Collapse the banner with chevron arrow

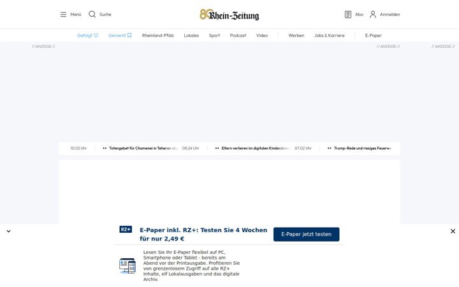8,232
